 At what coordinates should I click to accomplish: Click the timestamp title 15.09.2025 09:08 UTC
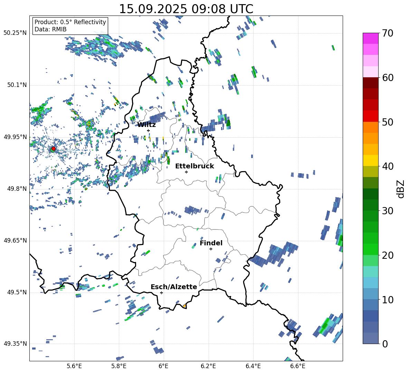[186, 9]
